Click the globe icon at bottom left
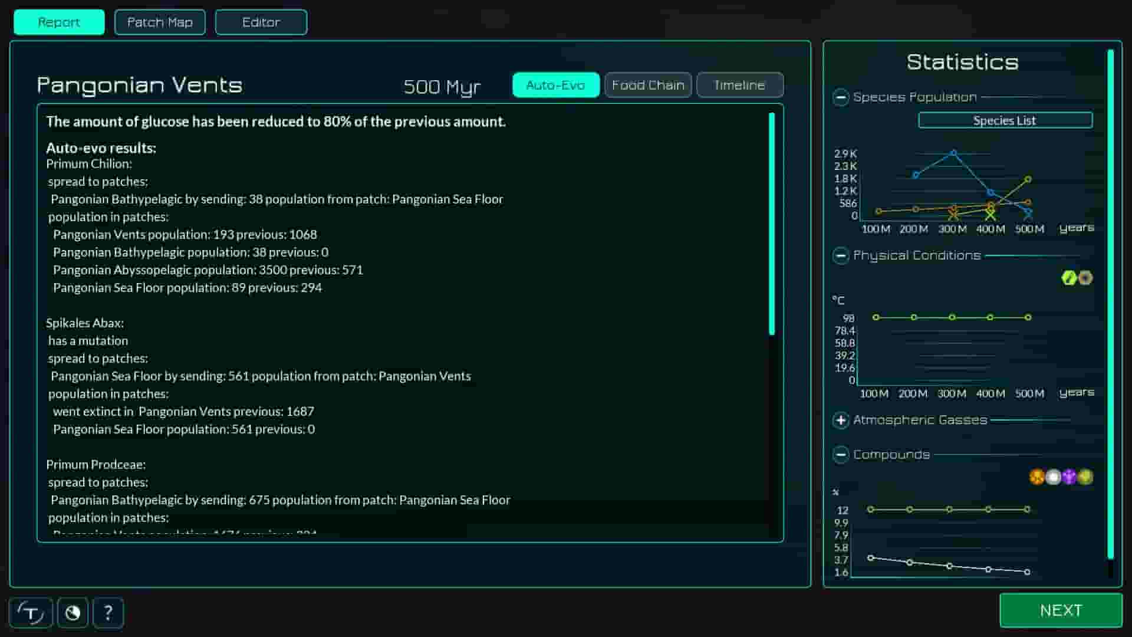 click(x=72, y=613)
